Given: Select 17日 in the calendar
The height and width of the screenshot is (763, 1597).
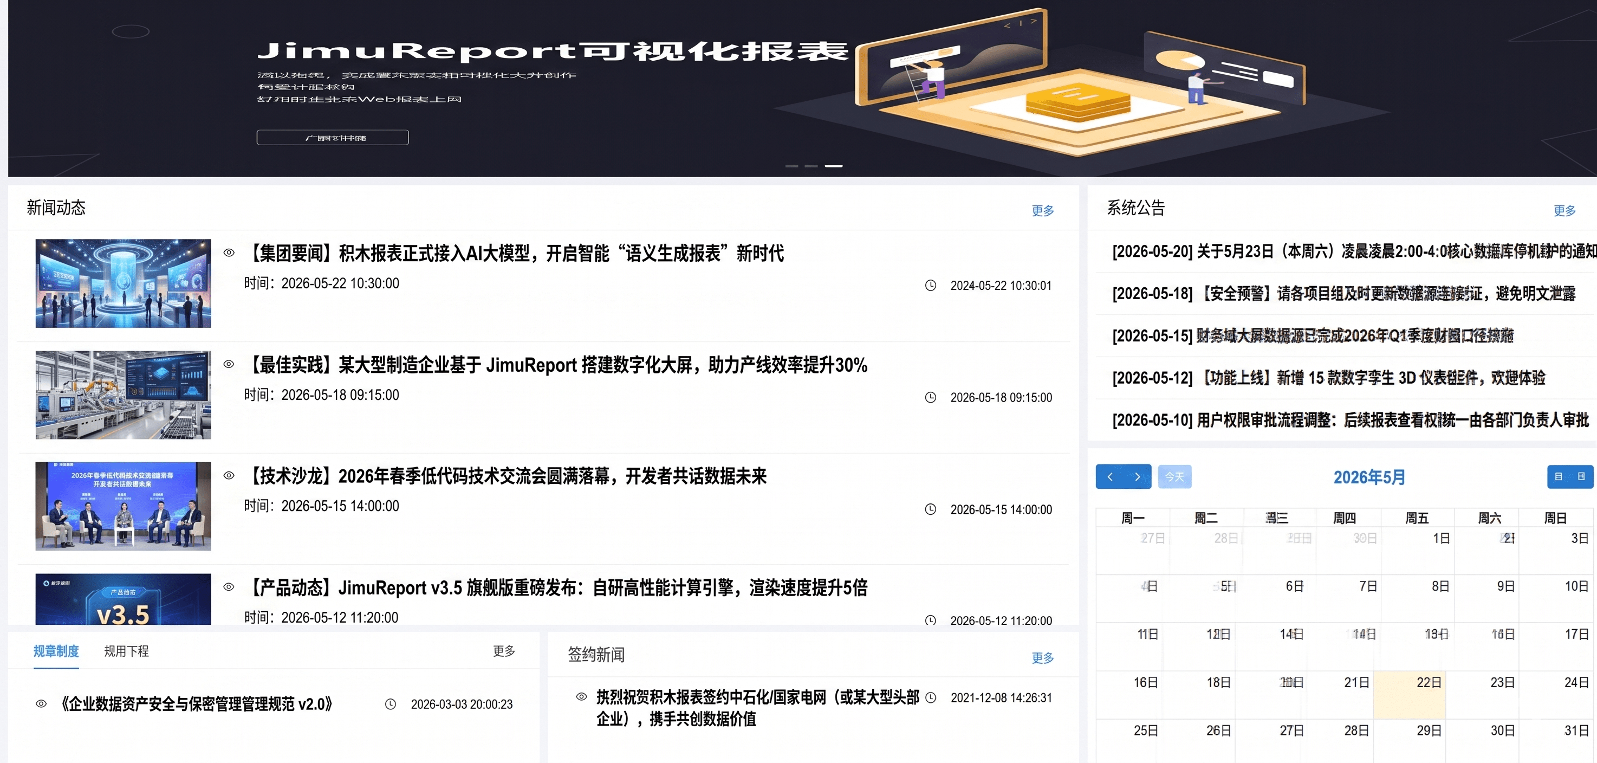Looking at the screenshot, I should pos(1557,646).
